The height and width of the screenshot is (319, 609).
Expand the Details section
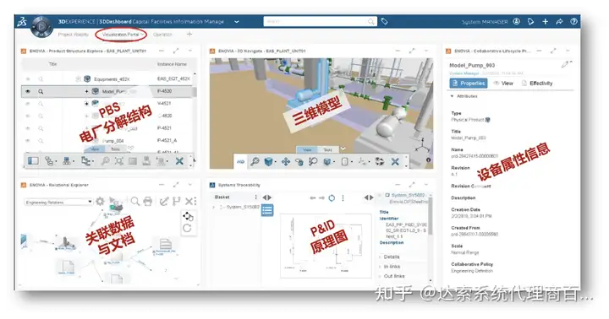[x=380, y=257]
